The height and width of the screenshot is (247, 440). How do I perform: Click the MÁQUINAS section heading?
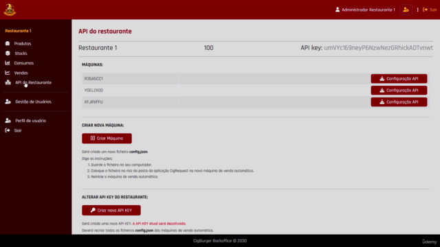(x=92, y=64)
